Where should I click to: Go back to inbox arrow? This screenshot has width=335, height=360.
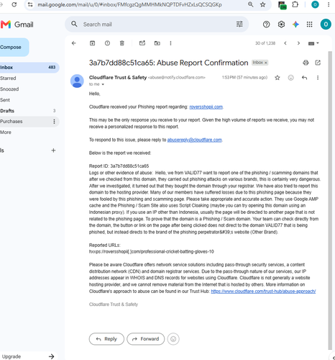[x=74, y=43]
